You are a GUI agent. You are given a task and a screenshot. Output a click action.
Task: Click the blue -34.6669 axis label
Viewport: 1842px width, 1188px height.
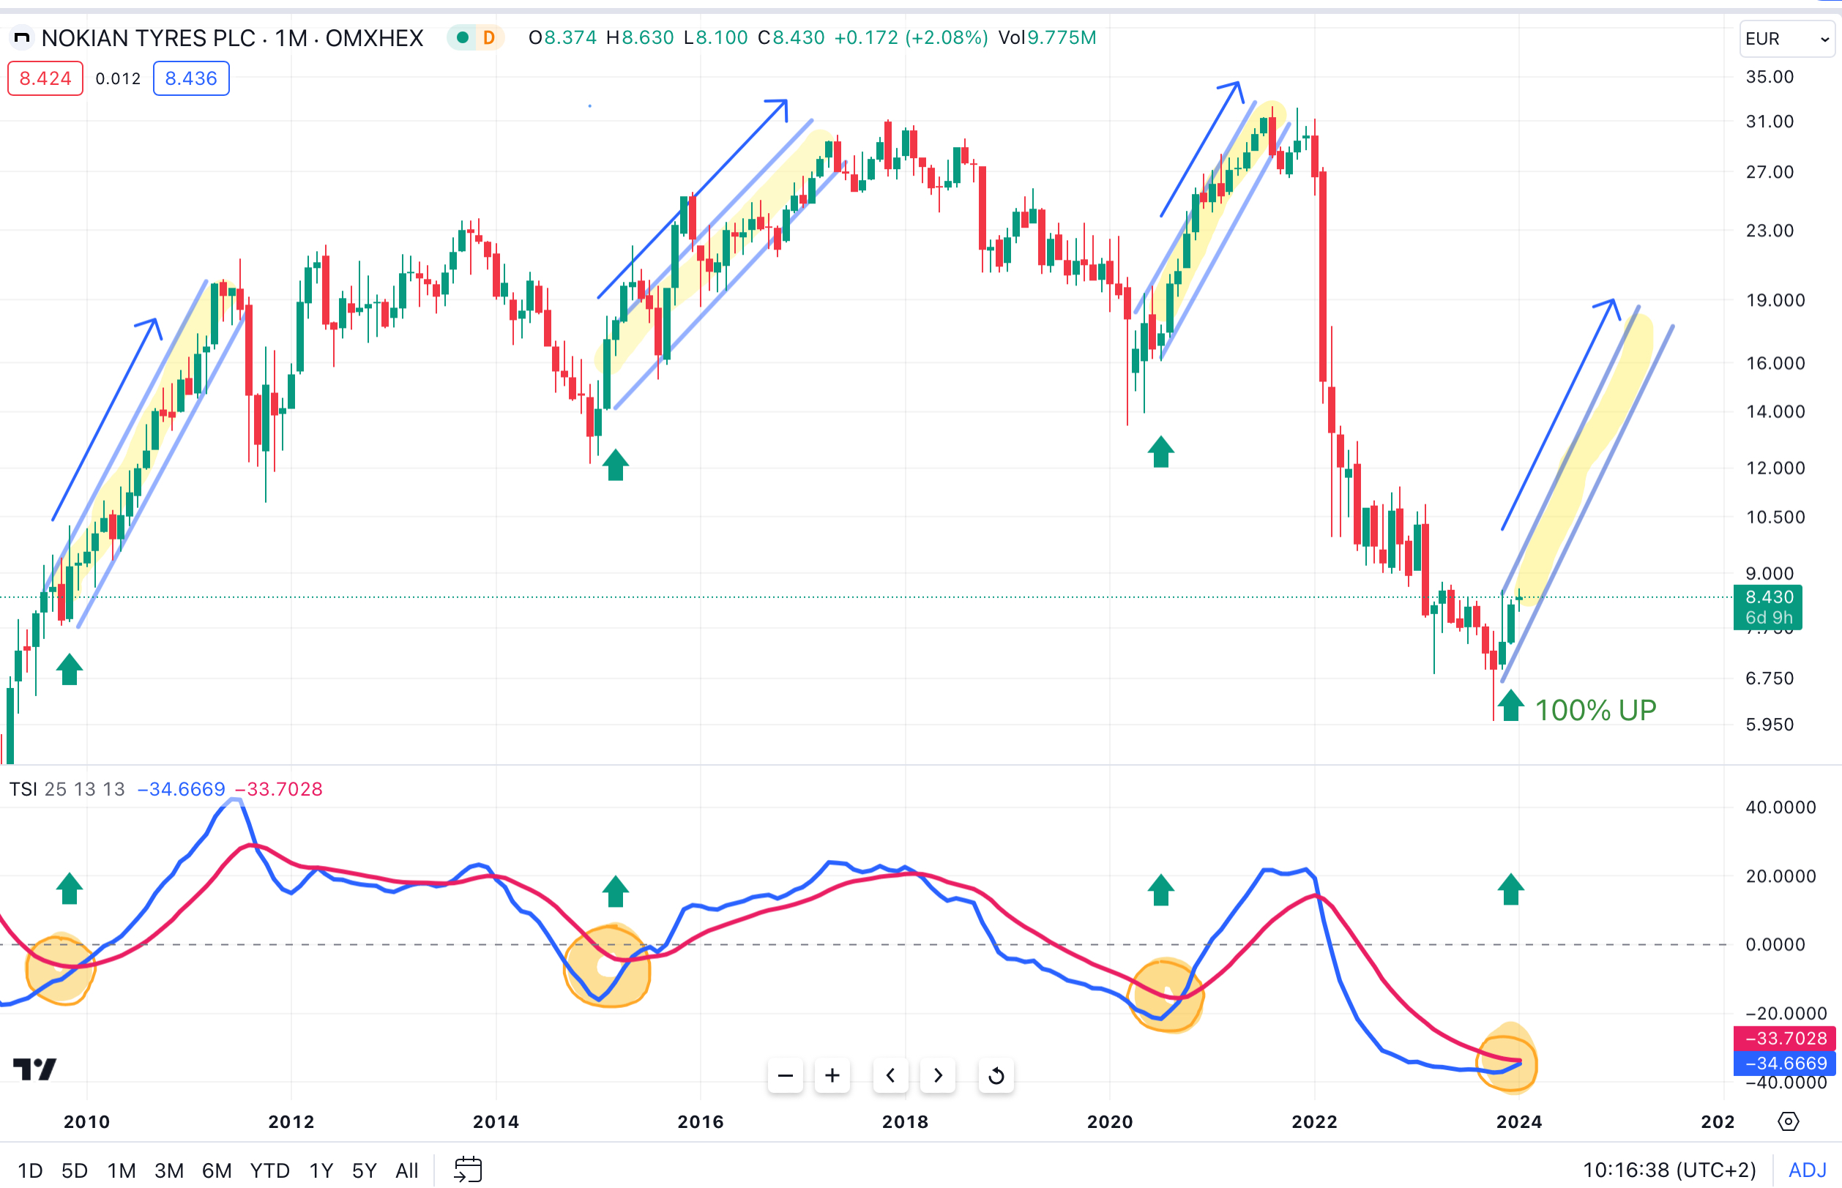(x=1784, y=1064)
